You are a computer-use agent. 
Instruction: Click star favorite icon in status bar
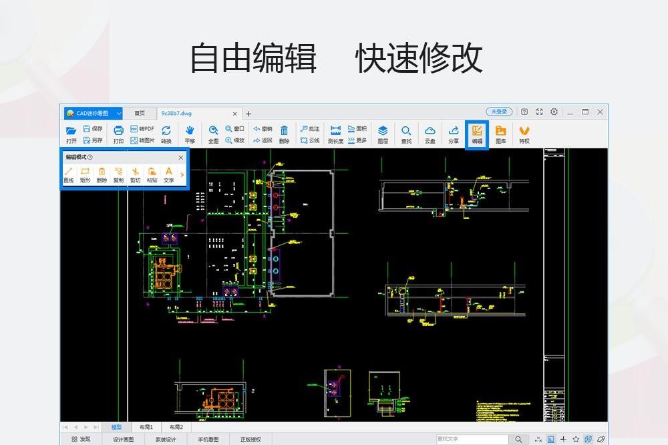coord(576,439)
